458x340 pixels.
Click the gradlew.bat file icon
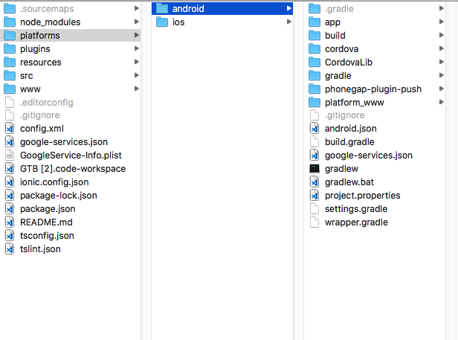[x=315, y=182]
